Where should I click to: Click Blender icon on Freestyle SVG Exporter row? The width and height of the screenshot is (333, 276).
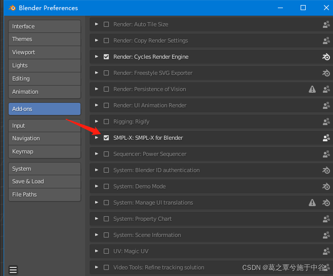(x=326, y=73)
